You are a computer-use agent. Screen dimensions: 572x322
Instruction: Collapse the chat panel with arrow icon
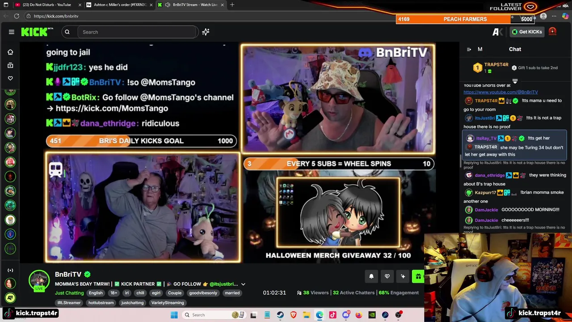(x=469, y=49)
